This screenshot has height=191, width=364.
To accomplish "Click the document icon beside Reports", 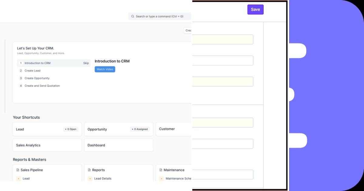I will click(89, 170).
